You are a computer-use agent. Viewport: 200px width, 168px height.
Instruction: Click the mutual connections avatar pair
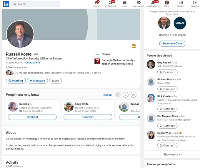click(x=10, y=73)
